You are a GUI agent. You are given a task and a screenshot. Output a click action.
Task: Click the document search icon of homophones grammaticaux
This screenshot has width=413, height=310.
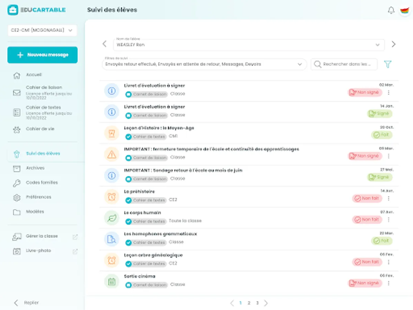click(x=112, y=239)
